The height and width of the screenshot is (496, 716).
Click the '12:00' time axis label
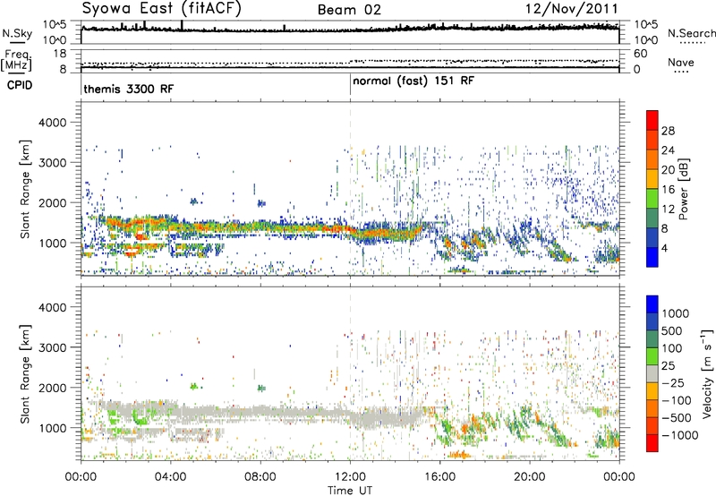(x=350, y=477)
